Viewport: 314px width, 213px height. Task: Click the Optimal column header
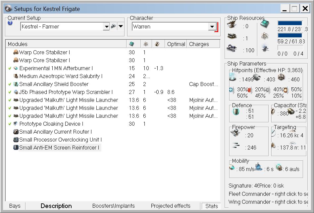pyautogui.click(x=176, y=44)
